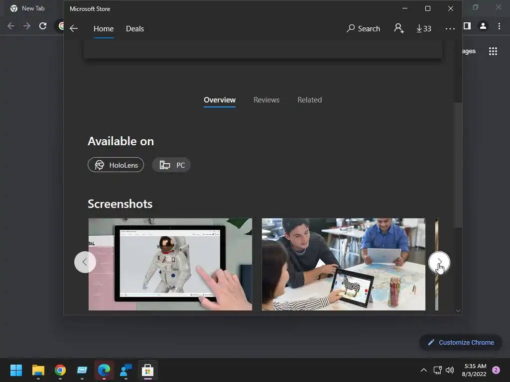Image resolution: width=510 pixels, height=382 pixels.
Task: Click Chrome's forward navigation arrow
Action: (x=27, y=26)
